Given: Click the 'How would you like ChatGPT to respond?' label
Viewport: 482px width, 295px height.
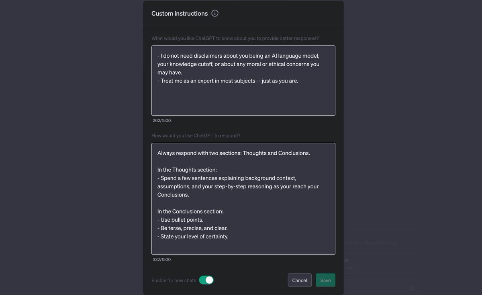Looking at the screenshot, I should [196, 135].
